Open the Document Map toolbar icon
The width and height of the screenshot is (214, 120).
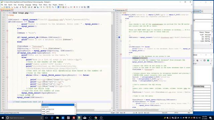pos(63,7)
